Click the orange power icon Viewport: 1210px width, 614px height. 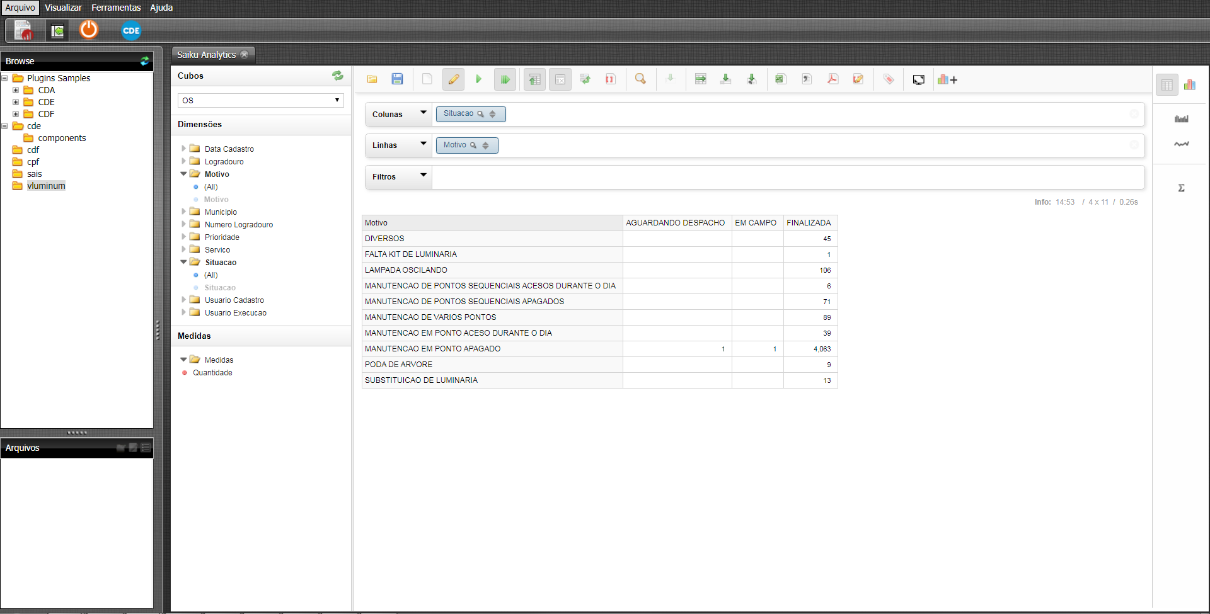89,30
